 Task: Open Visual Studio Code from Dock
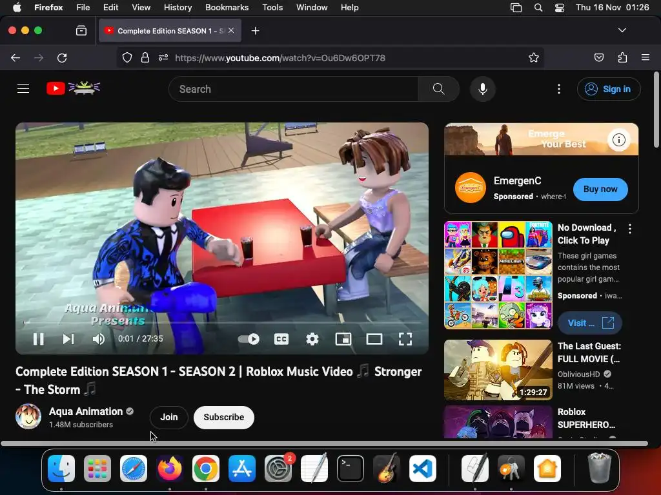pos(422,469)
